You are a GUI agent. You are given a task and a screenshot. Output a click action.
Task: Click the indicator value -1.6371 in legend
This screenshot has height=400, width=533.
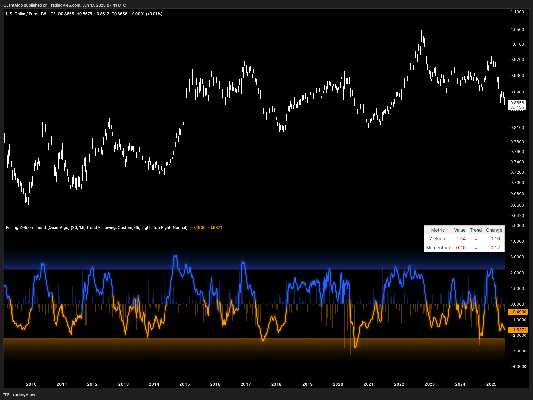215,228
